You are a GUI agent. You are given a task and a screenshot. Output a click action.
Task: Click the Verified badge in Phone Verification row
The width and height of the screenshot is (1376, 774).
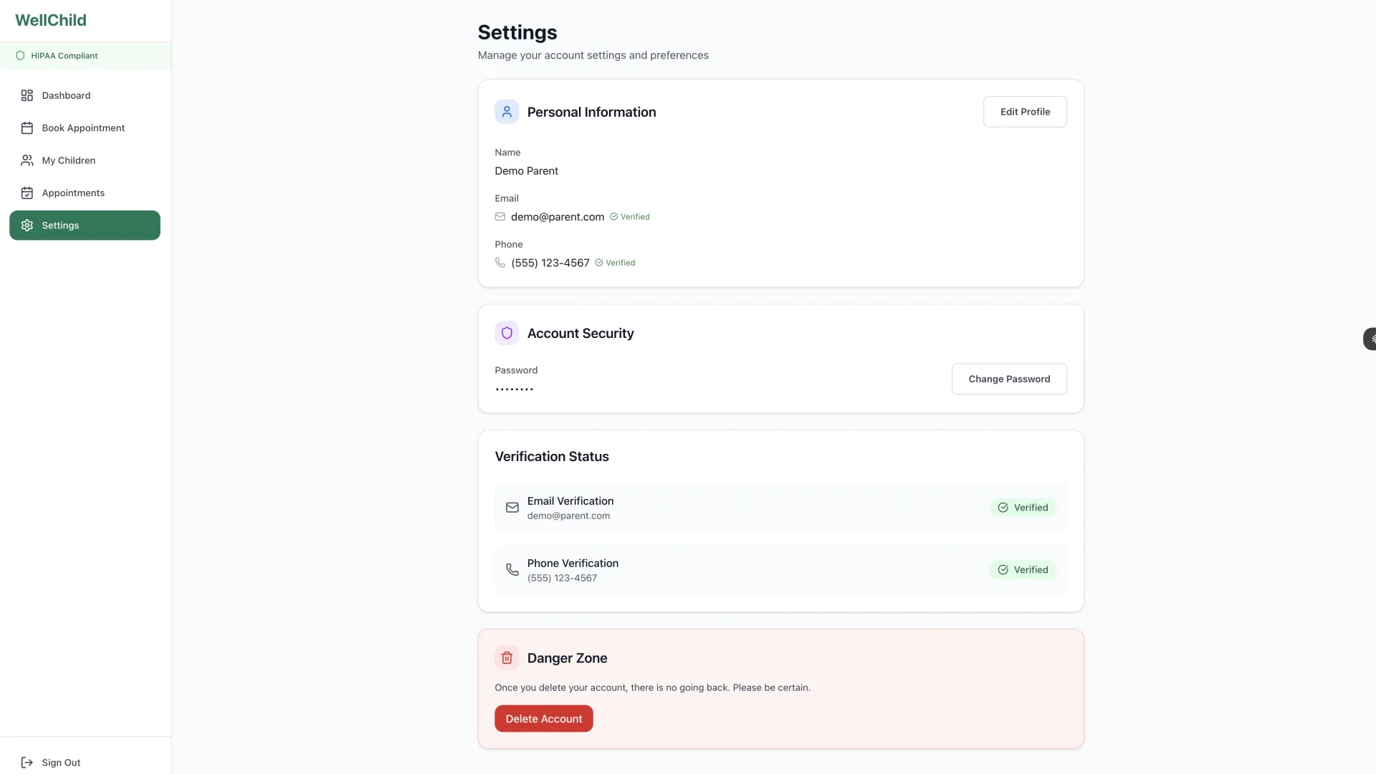pos(1023,570)
